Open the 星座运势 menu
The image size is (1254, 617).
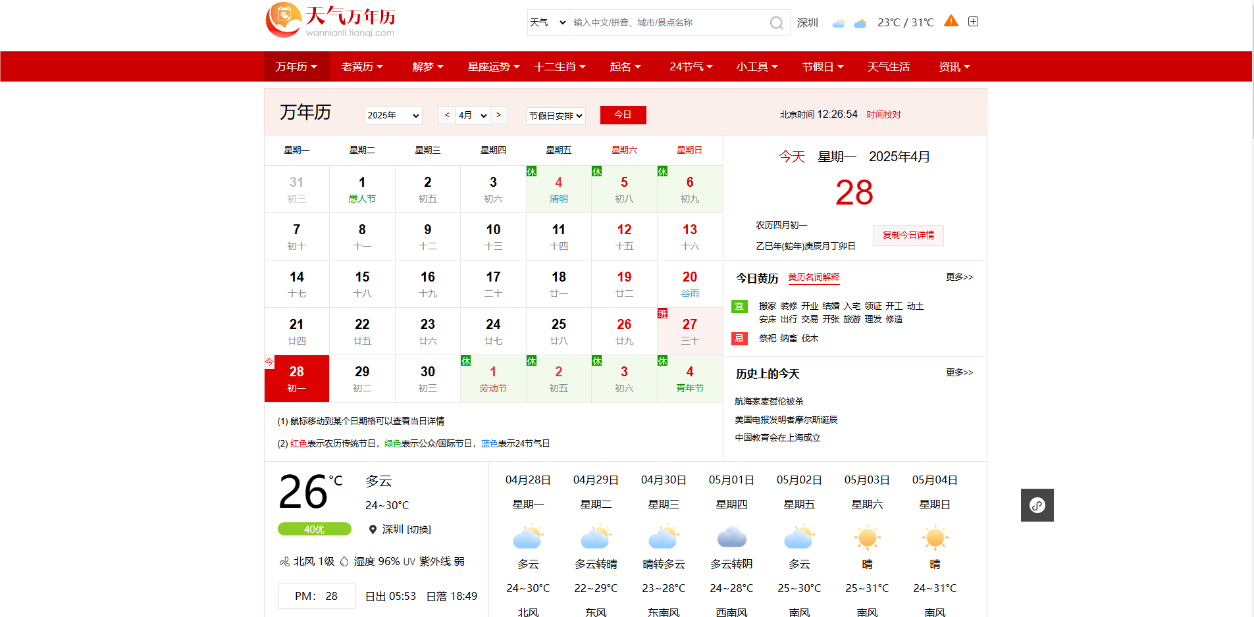click(x=493, y=67)
